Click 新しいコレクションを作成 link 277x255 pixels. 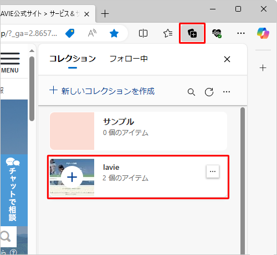(102, 91)
